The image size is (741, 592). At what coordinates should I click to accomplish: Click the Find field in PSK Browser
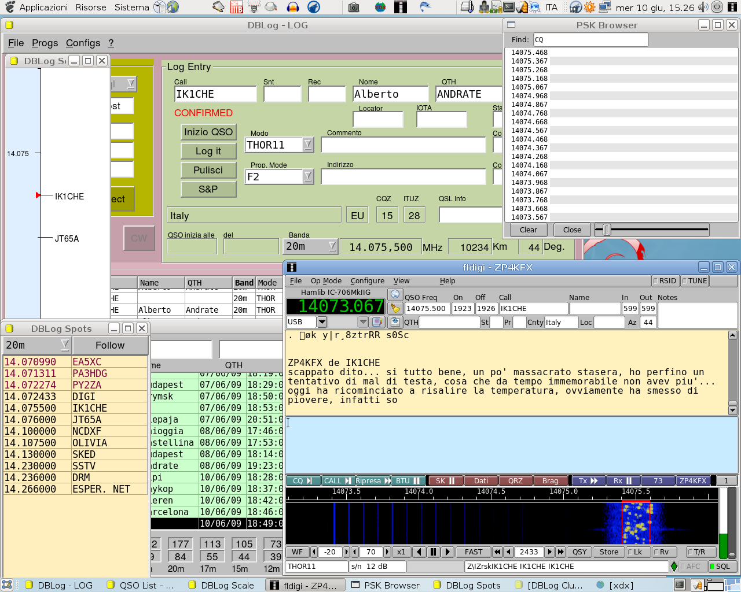590,39
